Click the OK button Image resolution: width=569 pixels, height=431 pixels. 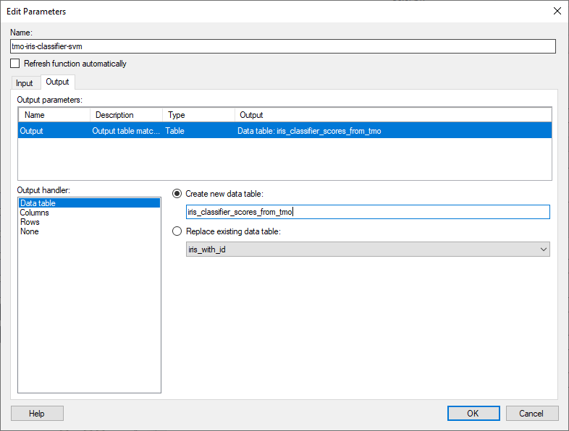click(473, 414)
